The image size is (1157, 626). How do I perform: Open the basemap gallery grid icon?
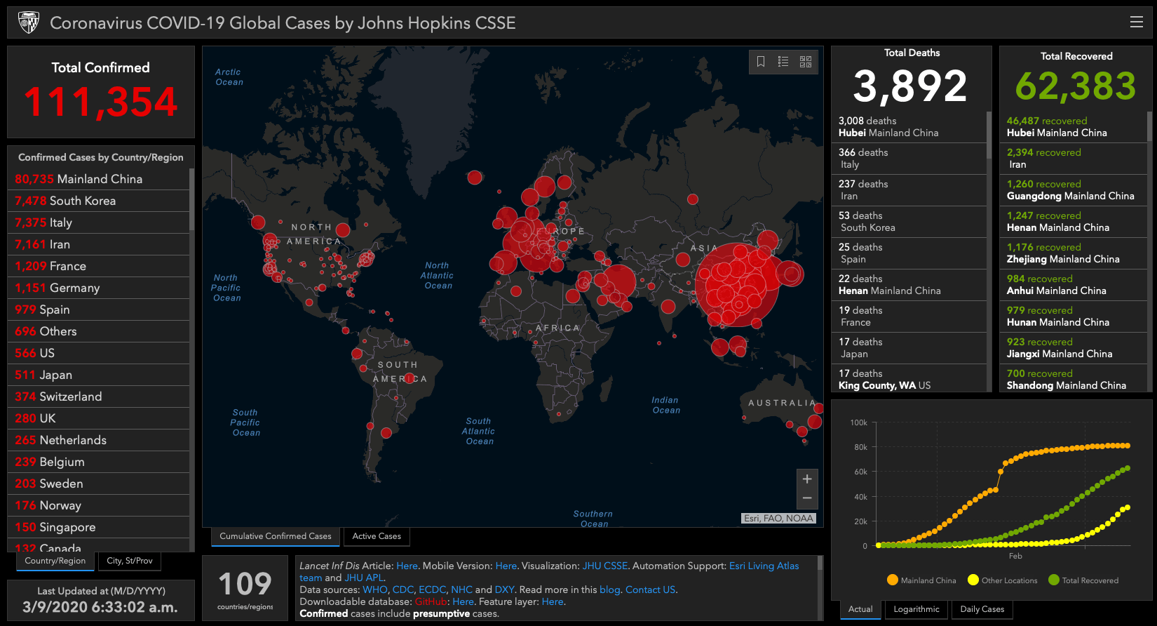(x=806, y=62)
